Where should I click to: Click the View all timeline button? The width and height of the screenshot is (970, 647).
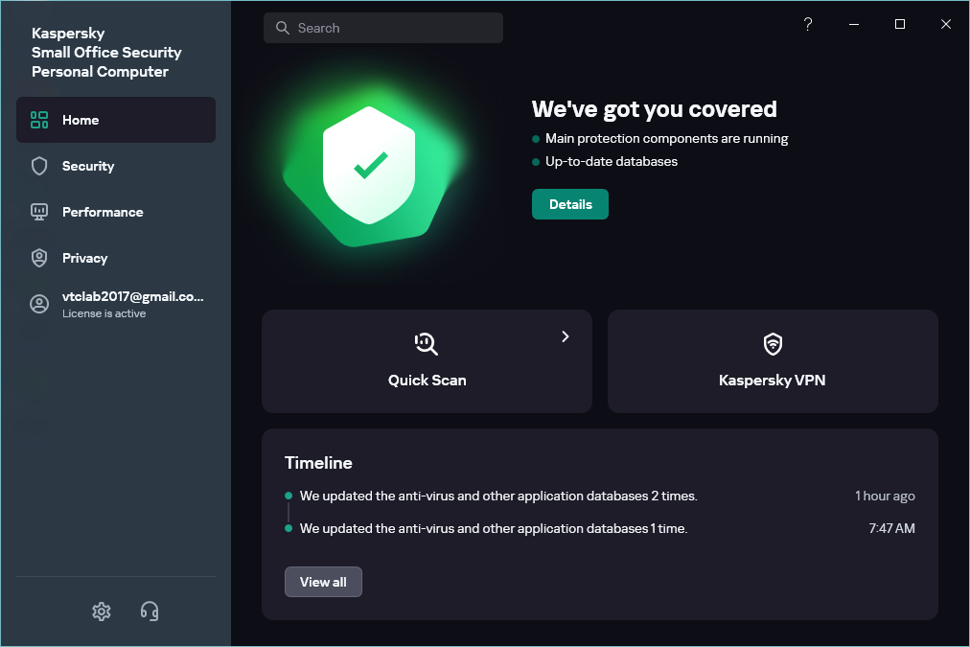click(x=323, y=582)
